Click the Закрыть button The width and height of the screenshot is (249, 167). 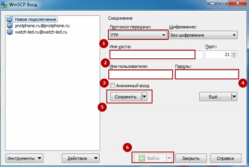(191, 158)
